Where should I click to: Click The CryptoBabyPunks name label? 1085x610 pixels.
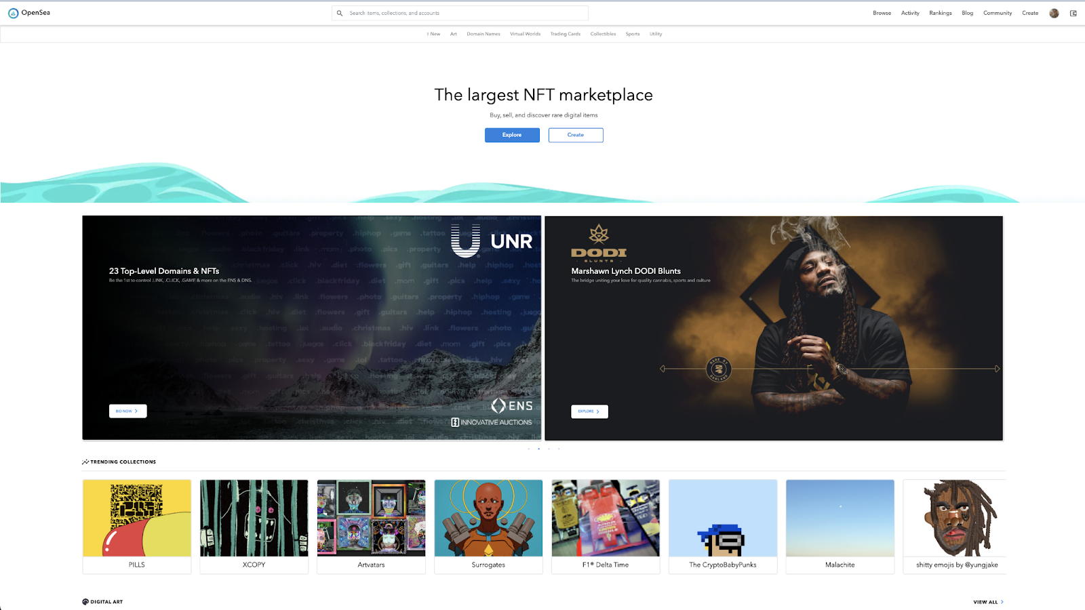click(x=723, y=565)
